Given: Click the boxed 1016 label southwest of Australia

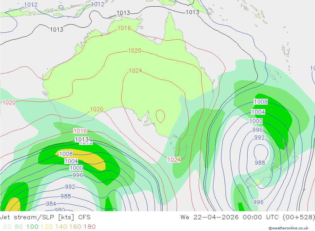Looking at the screenshot, I should point(80,131).
